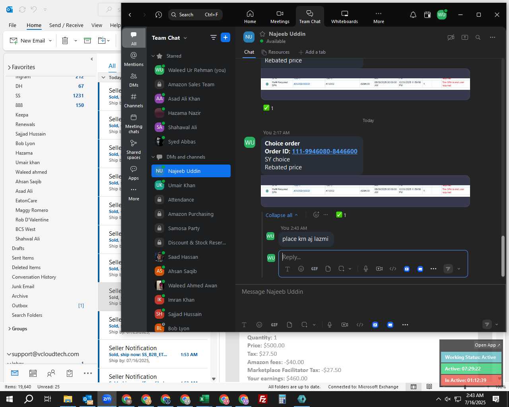509x407 pixels.
Task: Open DMs in Zoom sidebar
Action: (134, 80)
